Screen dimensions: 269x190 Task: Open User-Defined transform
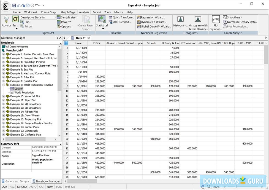coord(120,22)
